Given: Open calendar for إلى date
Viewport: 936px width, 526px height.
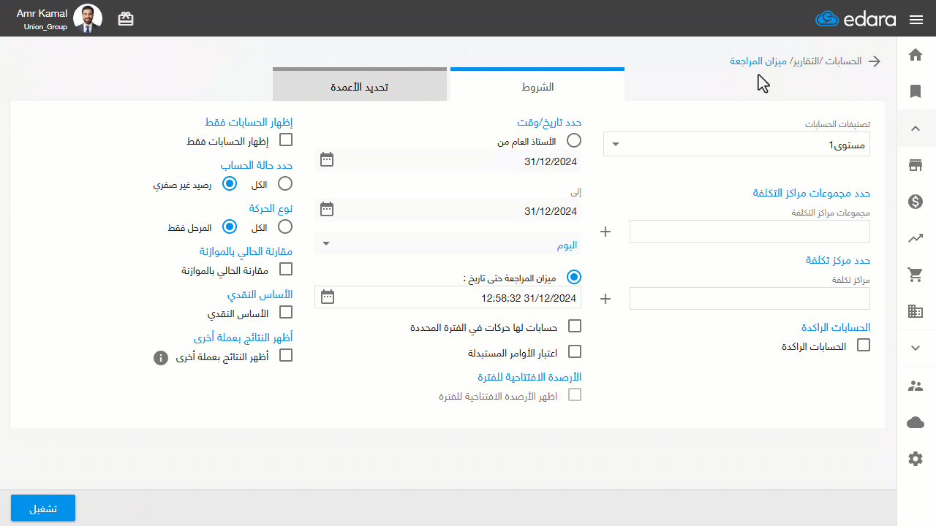Looking at the screenshot, I should (327, 210).
